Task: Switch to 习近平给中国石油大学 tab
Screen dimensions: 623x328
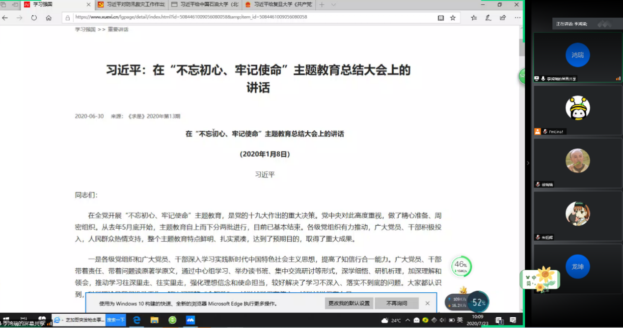Action: tap(204, 5)
